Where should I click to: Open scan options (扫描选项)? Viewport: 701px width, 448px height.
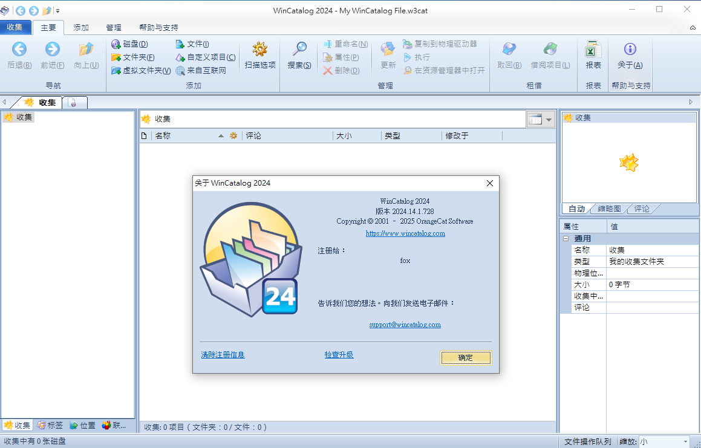[x=259, y=56]
